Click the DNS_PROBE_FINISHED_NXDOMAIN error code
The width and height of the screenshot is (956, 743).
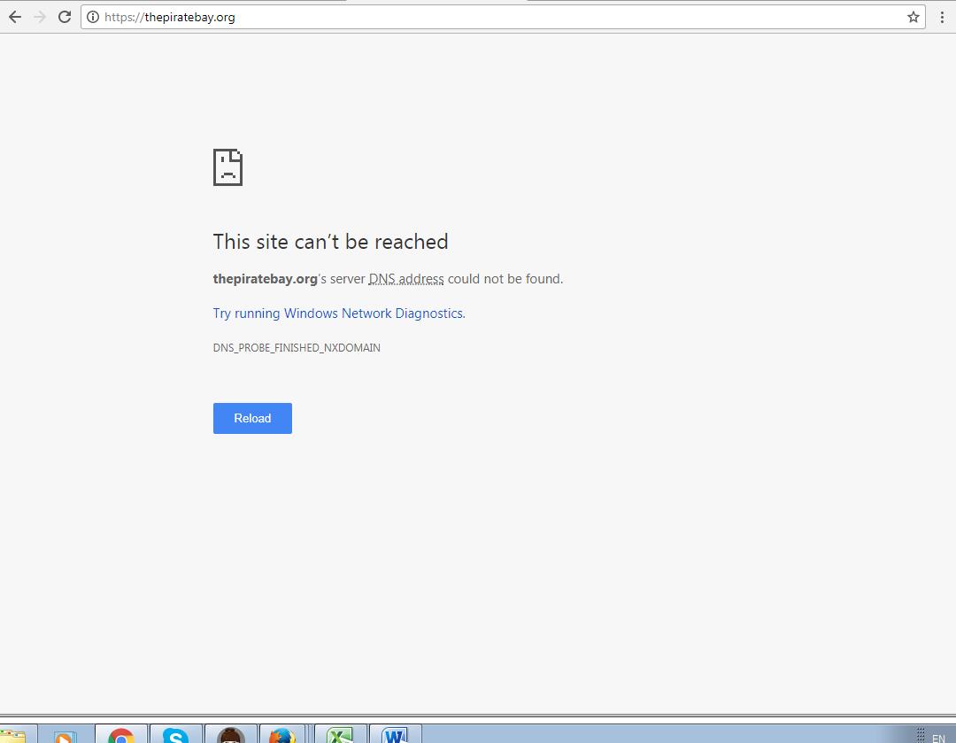click(297, 348)
